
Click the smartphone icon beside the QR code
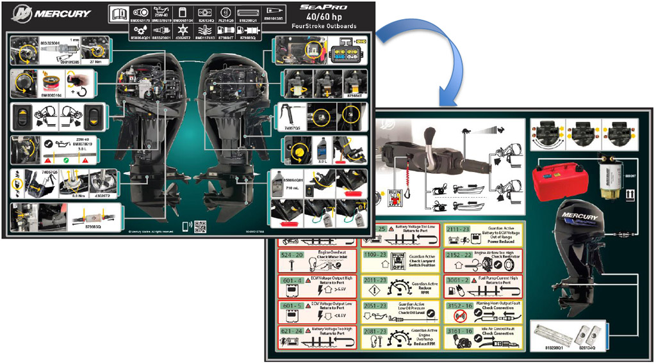coord(186,226)
